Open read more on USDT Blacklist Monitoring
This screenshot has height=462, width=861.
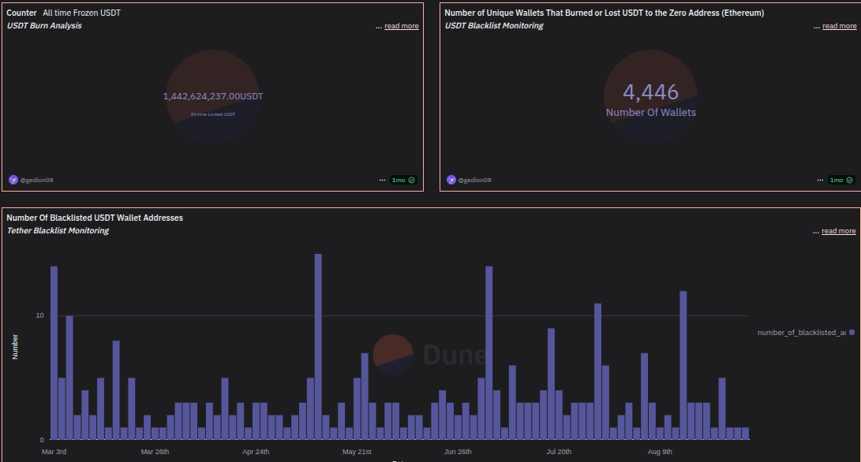(x=839, y=25)
